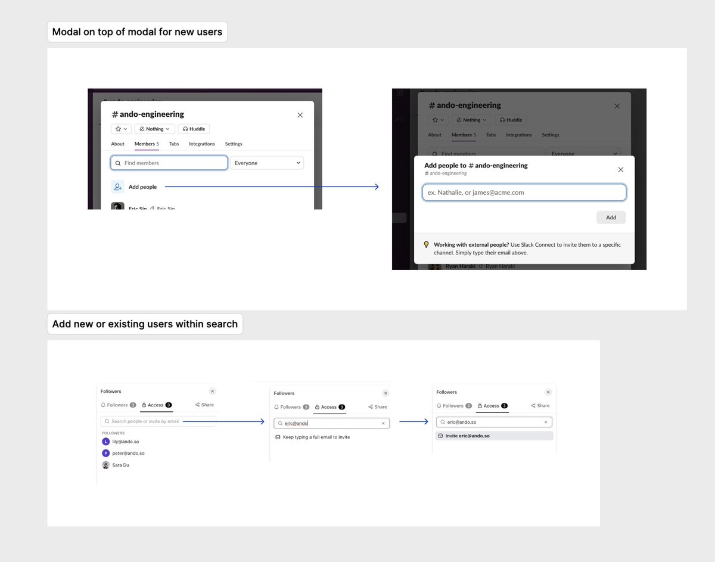
Task: Close the dimmed ando-engineering modal behind the dialog
Action: pos(617,106)
